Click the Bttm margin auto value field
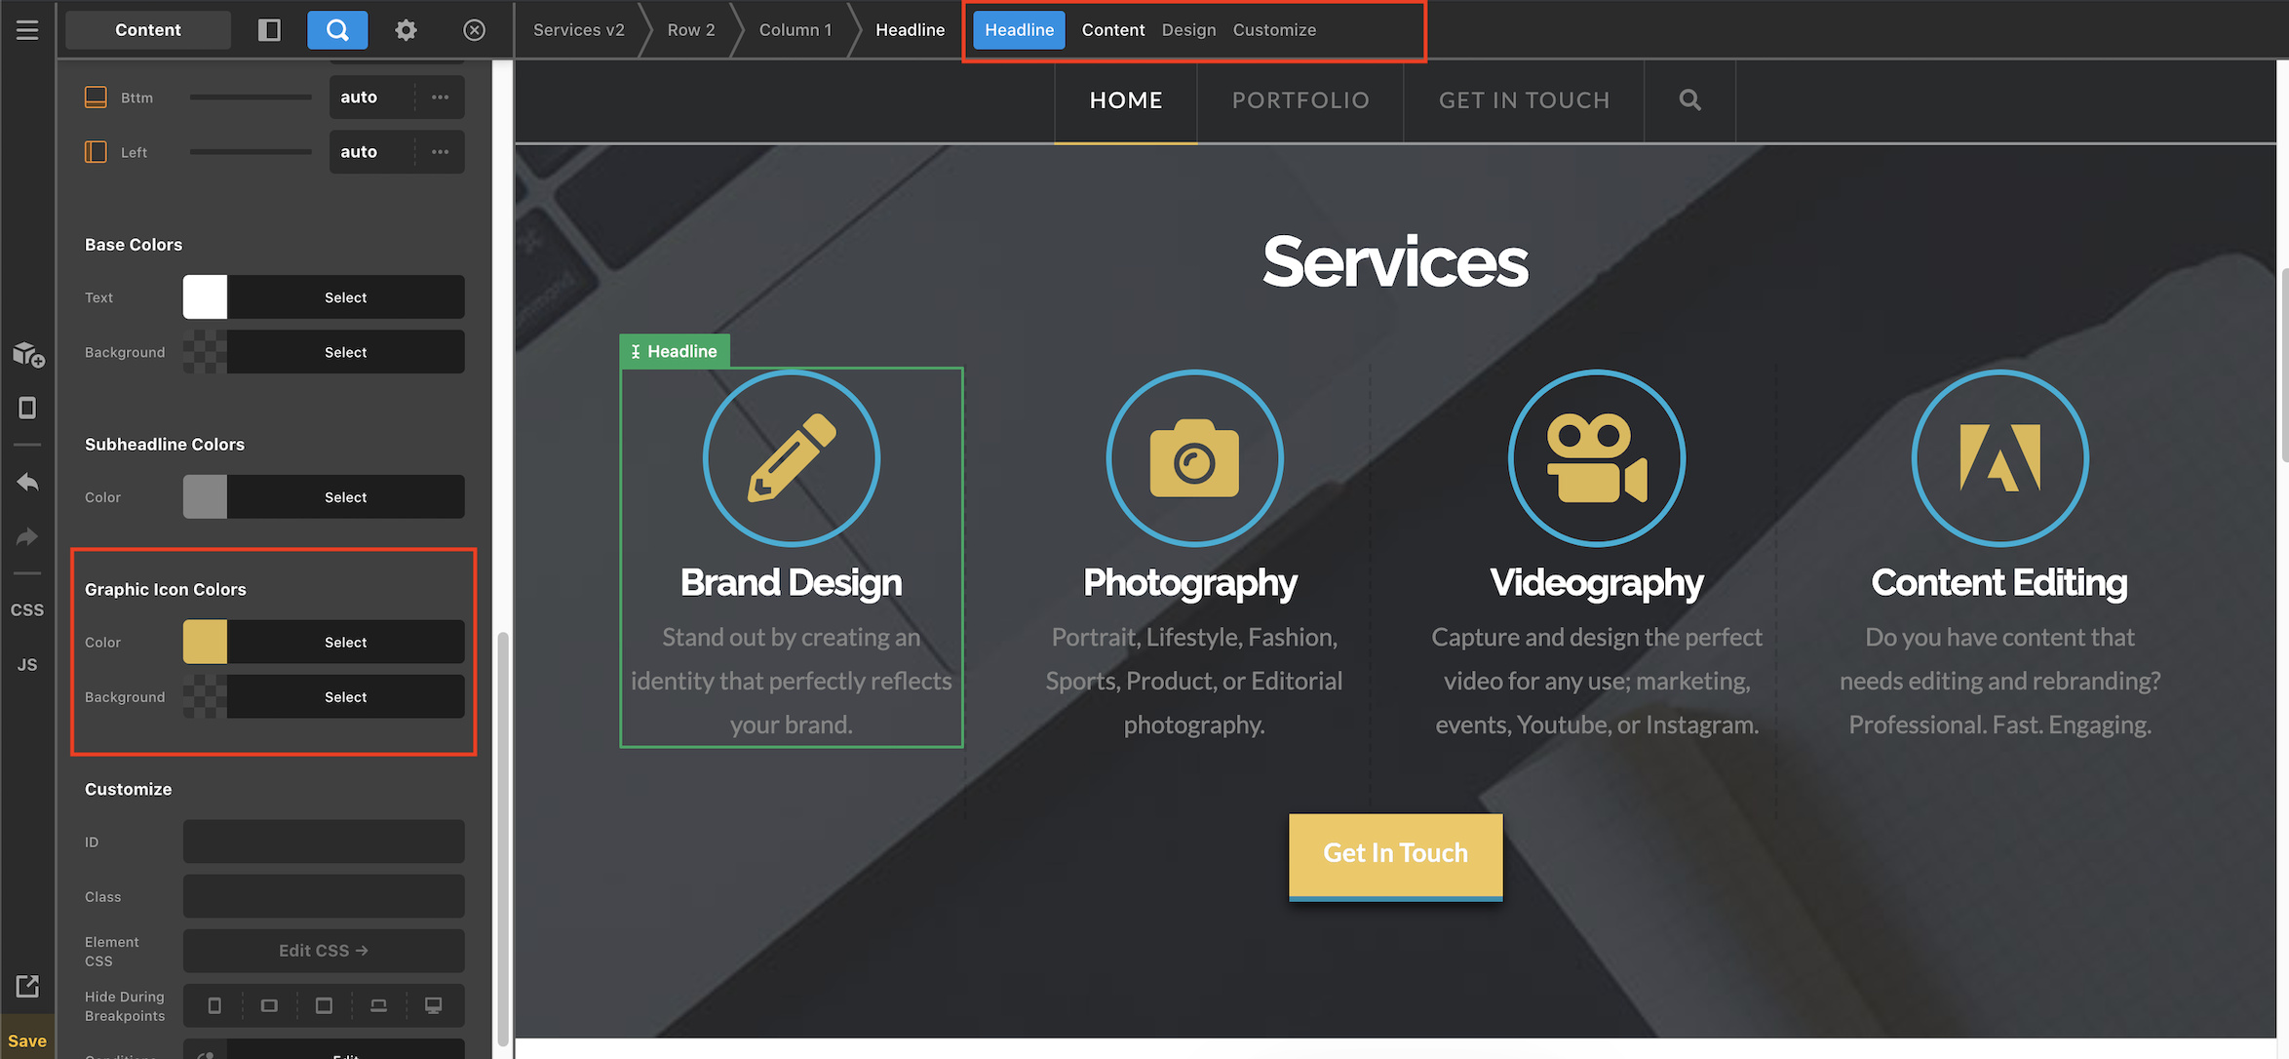2289x1059 pixels. click(372, 98)
